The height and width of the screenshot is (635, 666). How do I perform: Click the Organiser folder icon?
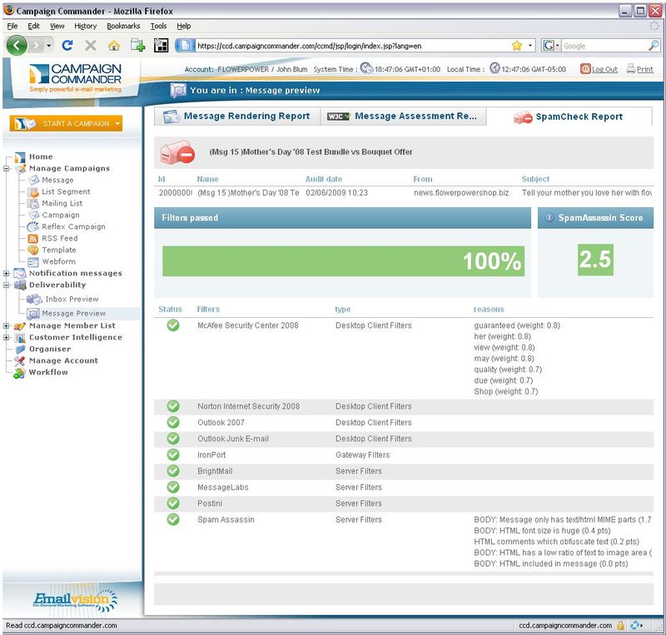coord(20,350)
